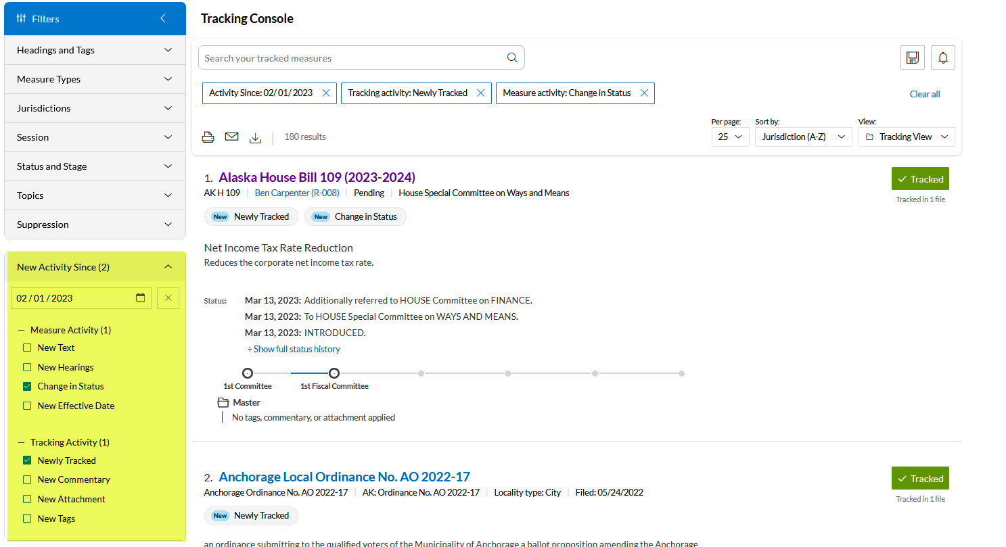Viewport: 1006px width, 547px height.
Task: Collapse the Filters panel with left chevron
Action: [x=162, y=19]
